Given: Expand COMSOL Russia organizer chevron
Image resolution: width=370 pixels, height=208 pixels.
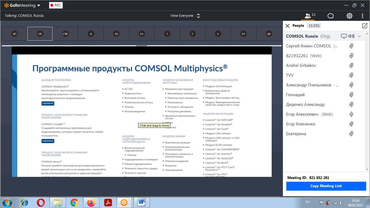Looking at the screenshot, I should pyautogui.click(x=359, y=36).
